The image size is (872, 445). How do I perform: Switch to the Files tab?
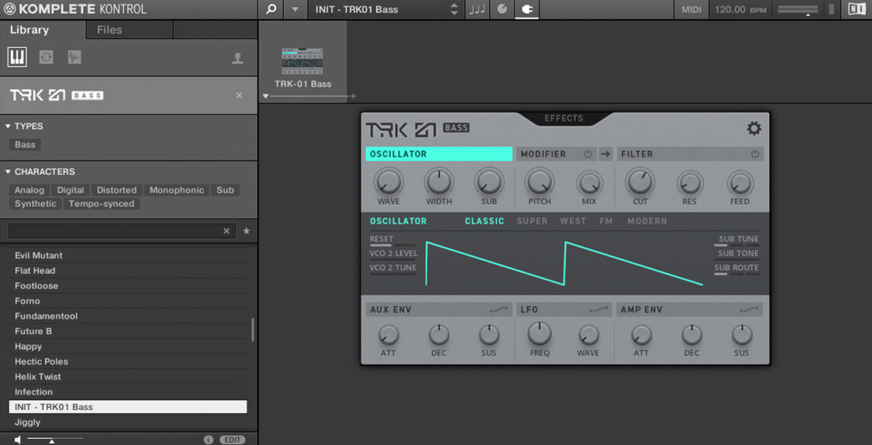pyautogui.click(x=109, y=30)
